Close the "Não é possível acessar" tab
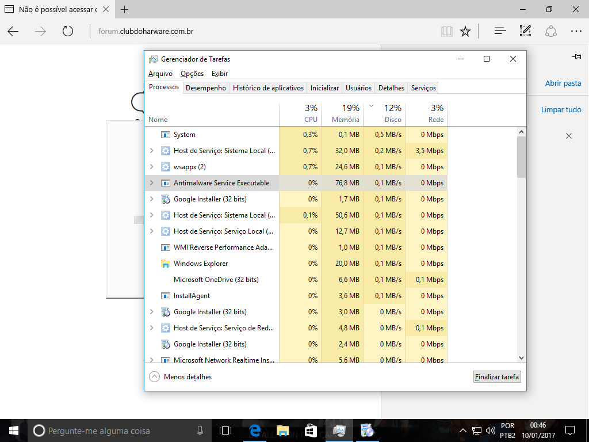 click(x=106, y=9)
